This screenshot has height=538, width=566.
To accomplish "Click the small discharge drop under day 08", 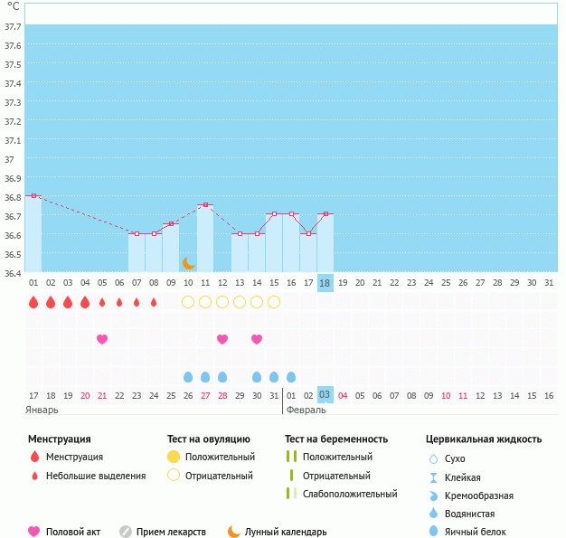I will point(154,302).
